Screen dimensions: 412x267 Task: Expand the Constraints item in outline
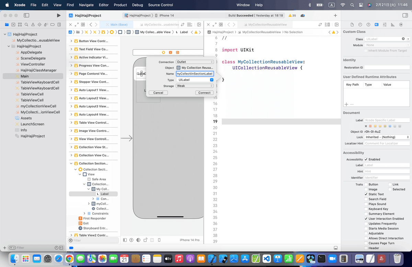[84, 214]
